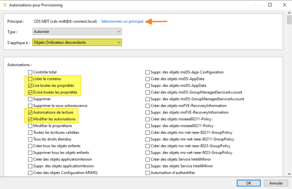Open the Type dropdown set to Autoriser

point(77,31)
